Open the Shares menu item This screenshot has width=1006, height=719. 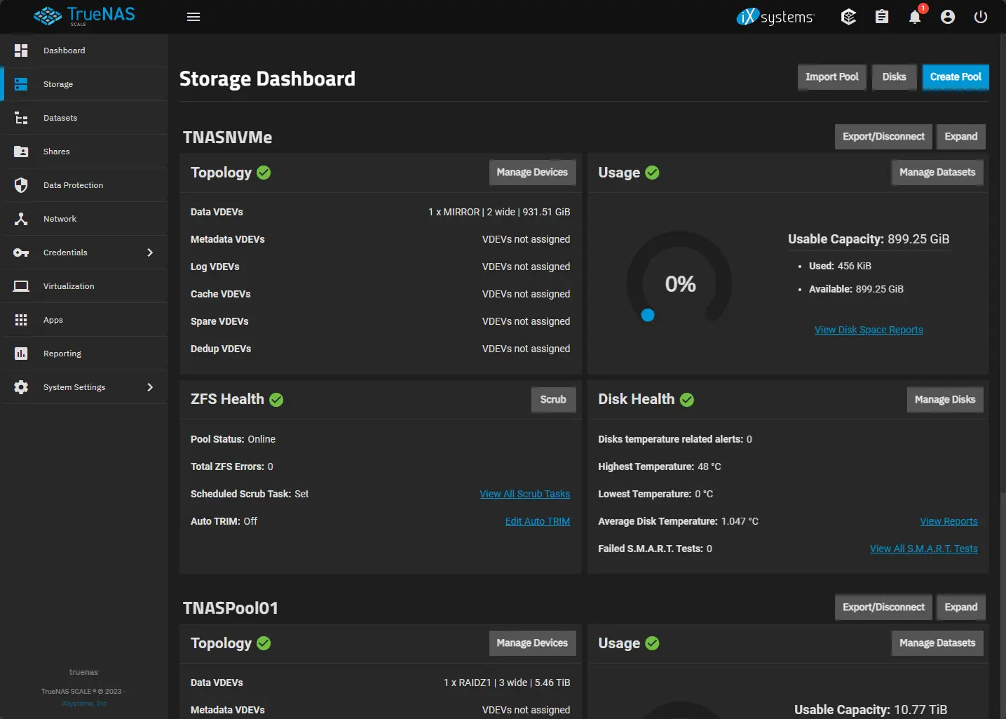coord(85,152)
